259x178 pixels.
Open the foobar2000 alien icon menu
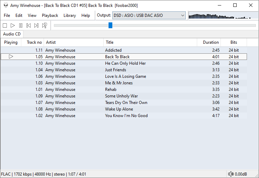tap(6, 5)
